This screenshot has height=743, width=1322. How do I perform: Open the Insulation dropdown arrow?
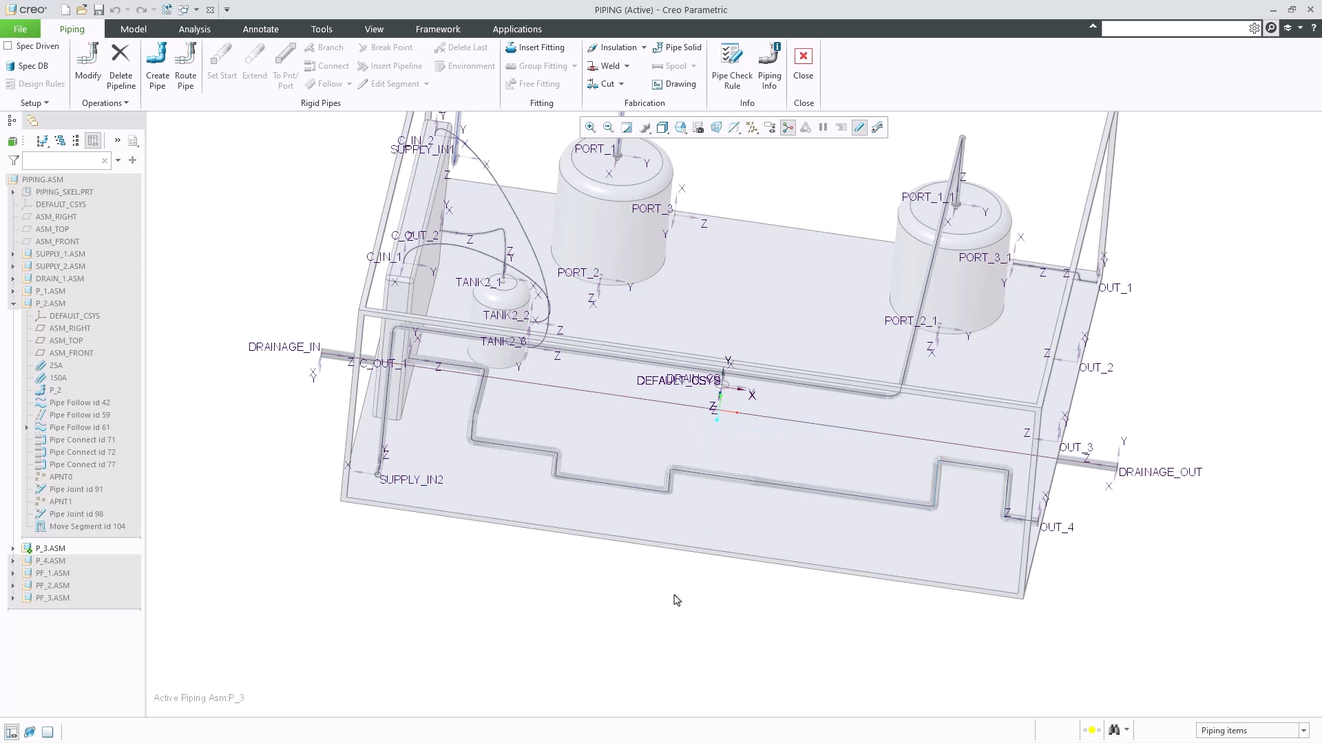[644, 47]
